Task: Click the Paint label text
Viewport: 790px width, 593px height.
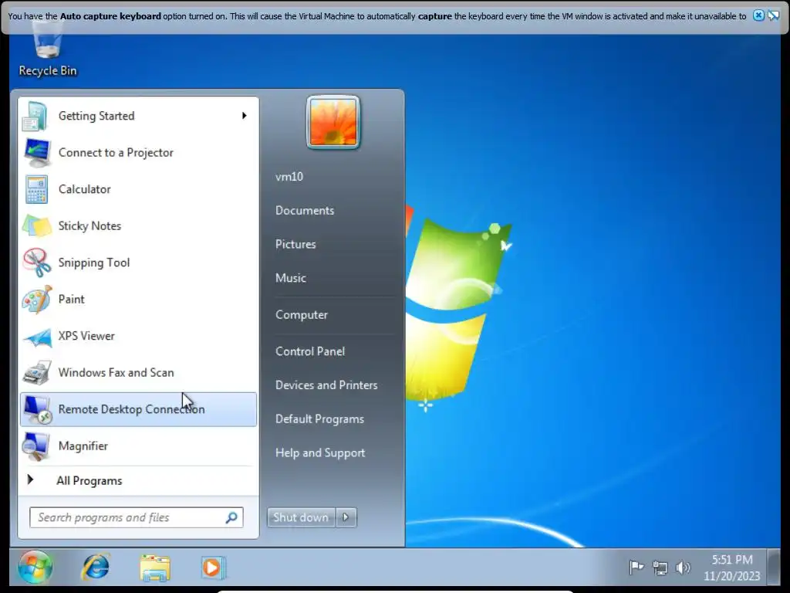Action: point(72,300)
